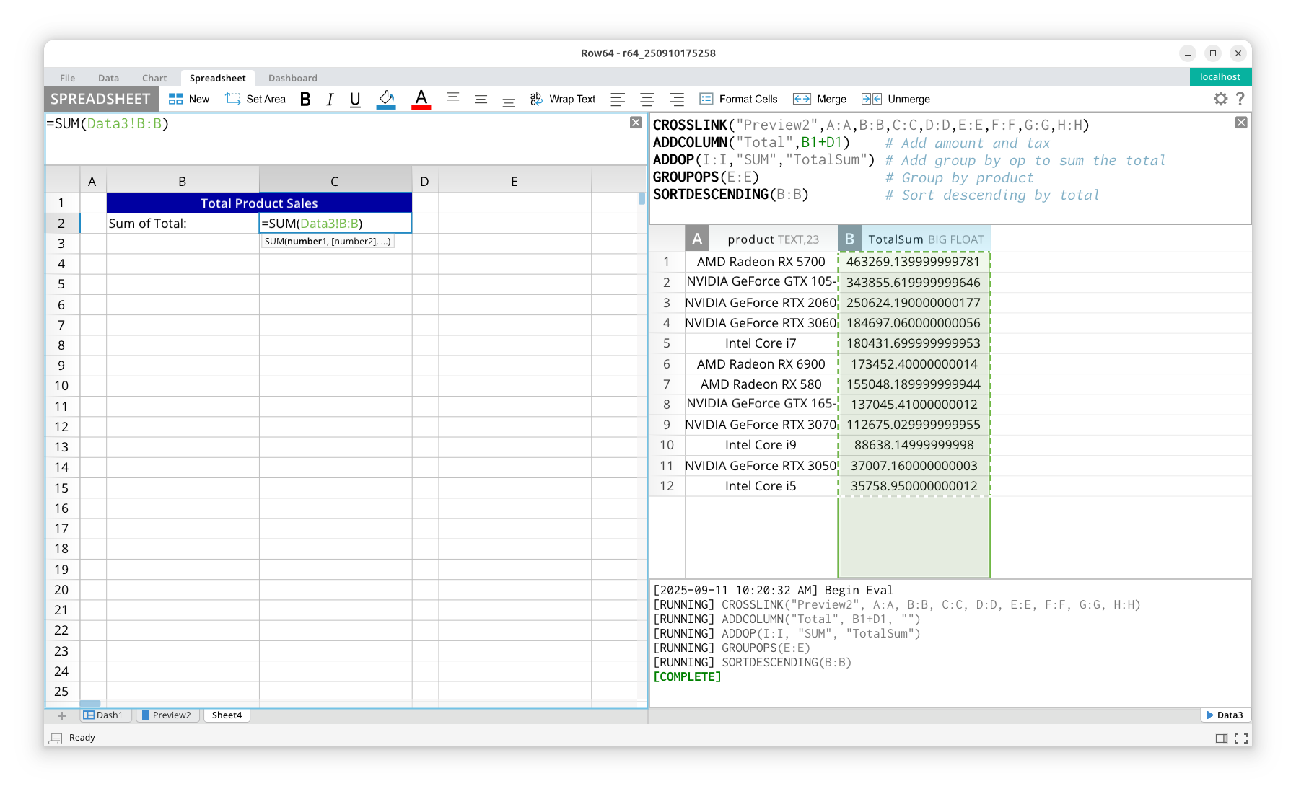Toggle italic text style
The height and width of the screenshot is (794, 1296).
(330, 100)
